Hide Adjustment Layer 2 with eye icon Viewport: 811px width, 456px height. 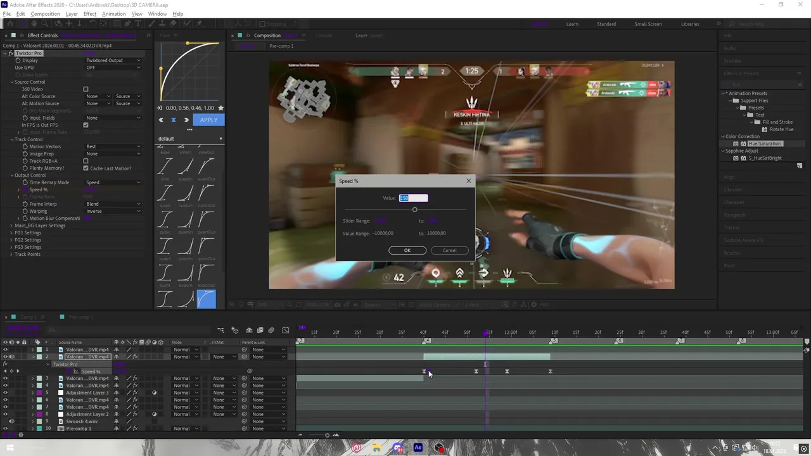click(x=5, y=414)
